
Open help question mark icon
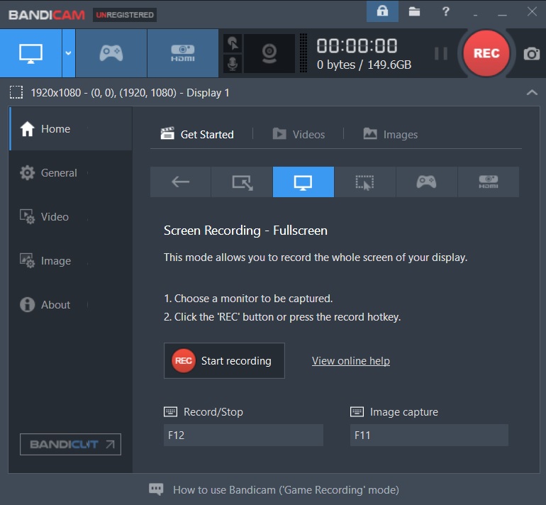tap(445, 11)
